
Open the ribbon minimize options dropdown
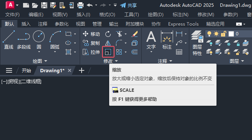(244, 24)
